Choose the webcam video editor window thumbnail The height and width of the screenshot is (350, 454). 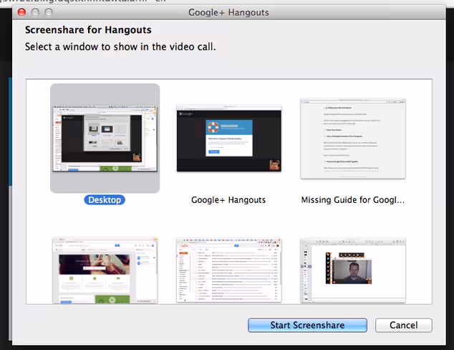[353, 270]
